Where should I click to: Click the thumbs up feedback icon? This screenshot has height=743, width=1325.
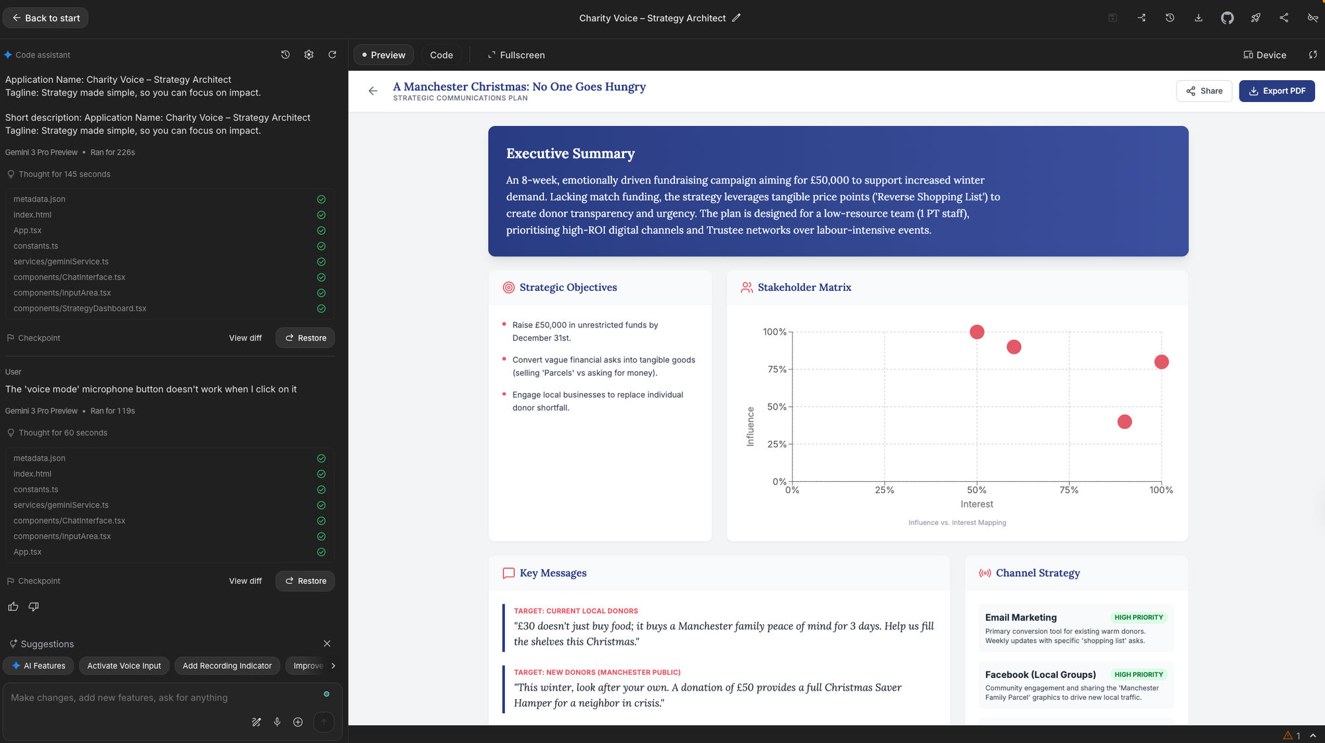[13, 606]
